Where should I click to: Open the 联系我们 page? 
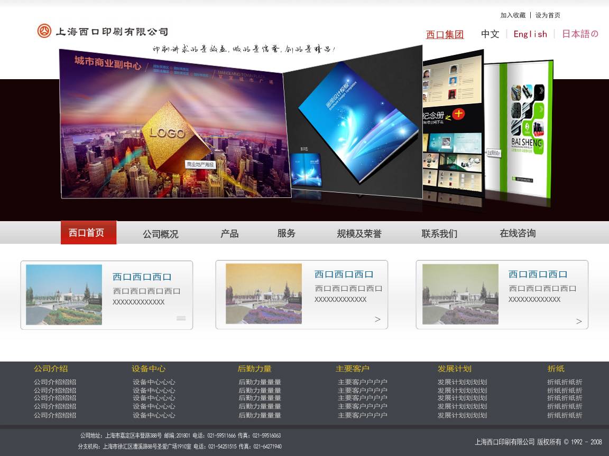(439, 233)
